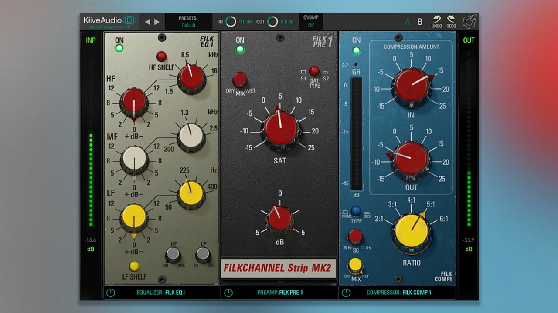Image resolution: width=558 pixels, height=313 pixels.
Task: Click the OUT gain knob in header
Action: [x=272, y=22]
